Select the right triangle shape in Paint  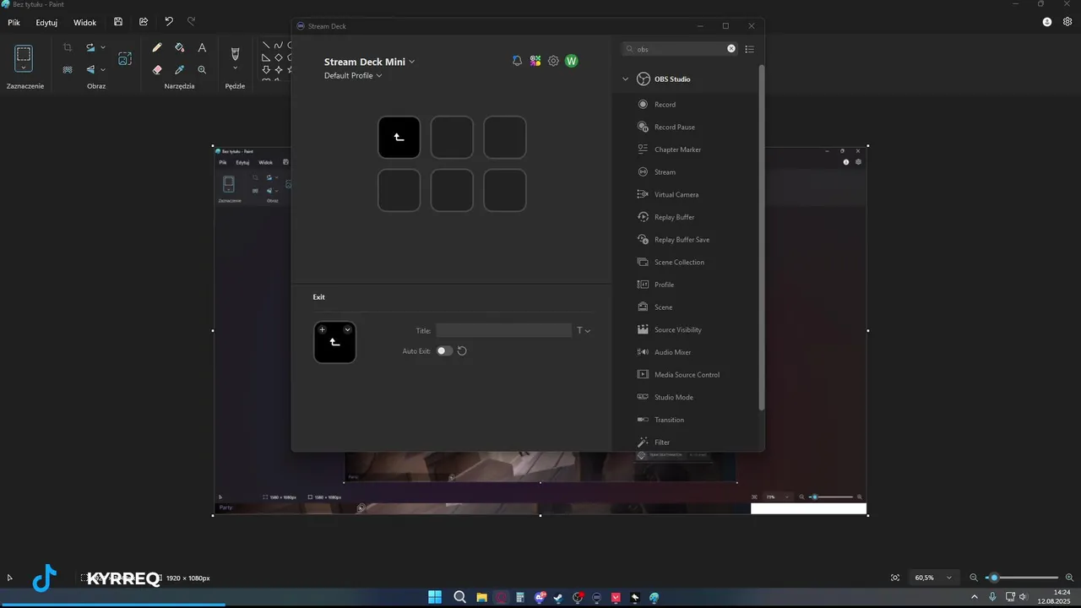pyautogui.click(x=266, y=57)
